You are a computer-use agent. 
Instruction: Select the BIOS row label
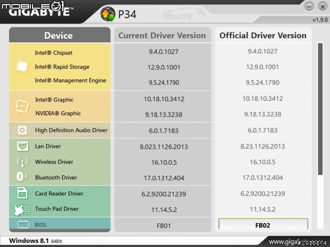tap(40, 225)
